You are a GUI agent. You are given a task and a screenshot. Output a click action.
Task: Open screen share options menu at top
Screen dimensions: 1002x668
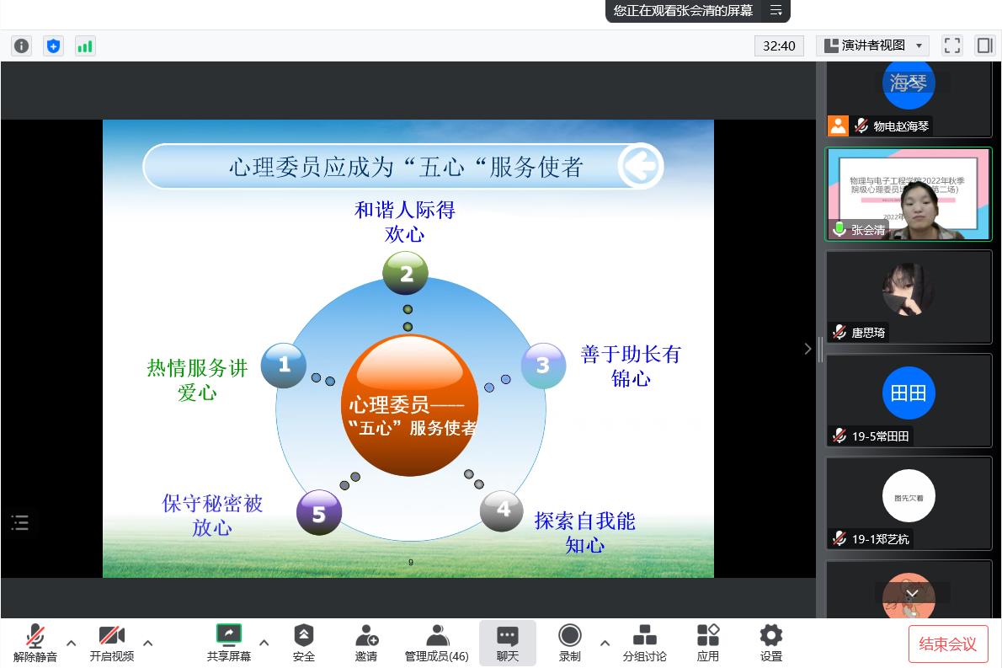click(x=775, y=11)
